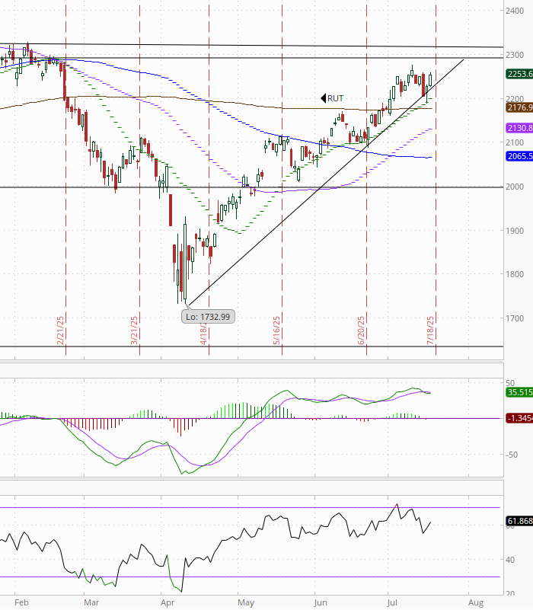Select the 5/16/25 expiration date label
This screenshot has height=610, width=533.
tap(276, 331)
